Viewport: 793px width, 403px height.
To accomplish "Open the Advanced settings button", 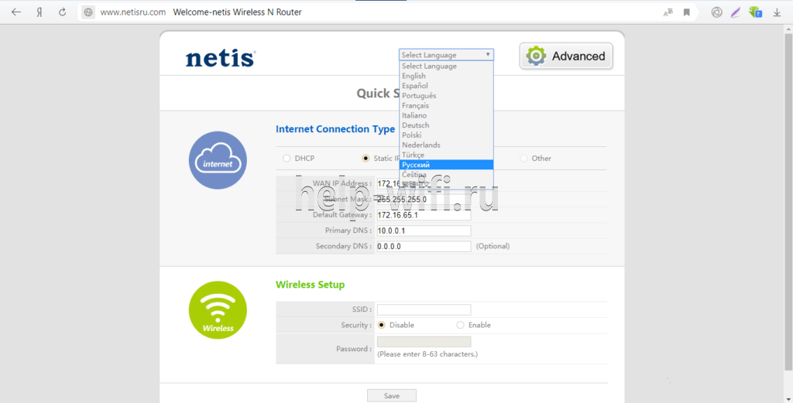I will (x=566, y=56).
